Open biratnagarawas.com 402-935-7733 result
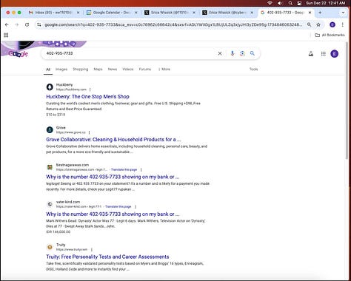Viewport: 351px width, 281px height. 113,177
